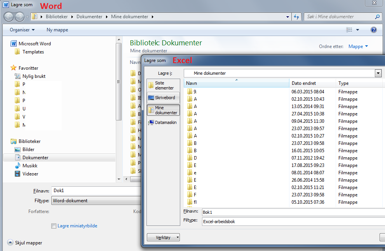Select folder dated 05.10.2015 07:36

click(283, 202)
